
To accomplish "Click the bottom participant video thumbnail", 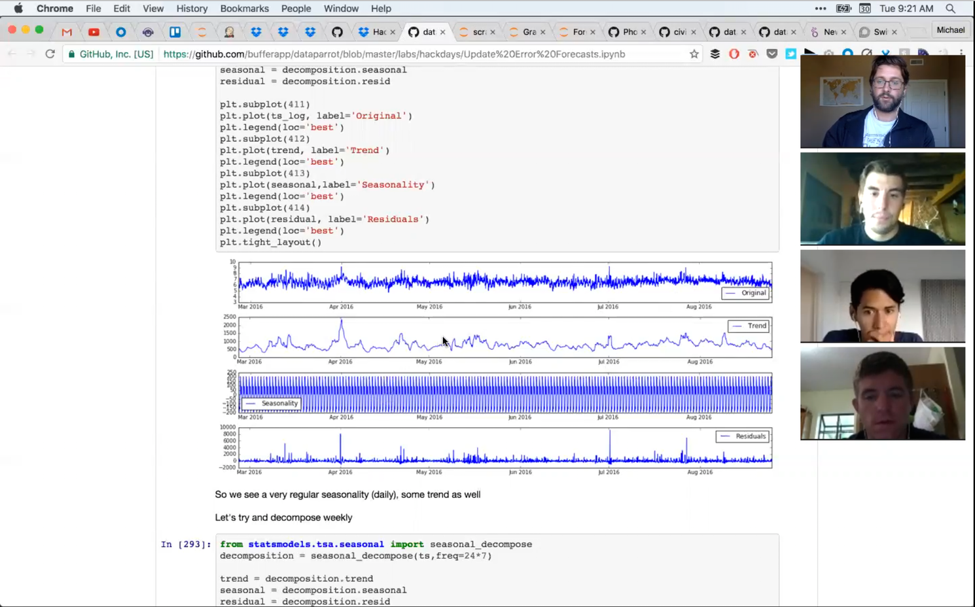I will (x=882, y=393).
